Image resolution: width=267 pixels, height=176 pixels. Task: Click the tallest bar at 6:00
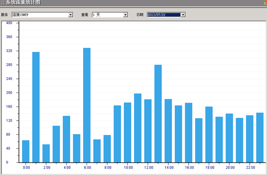coord(87,105)
